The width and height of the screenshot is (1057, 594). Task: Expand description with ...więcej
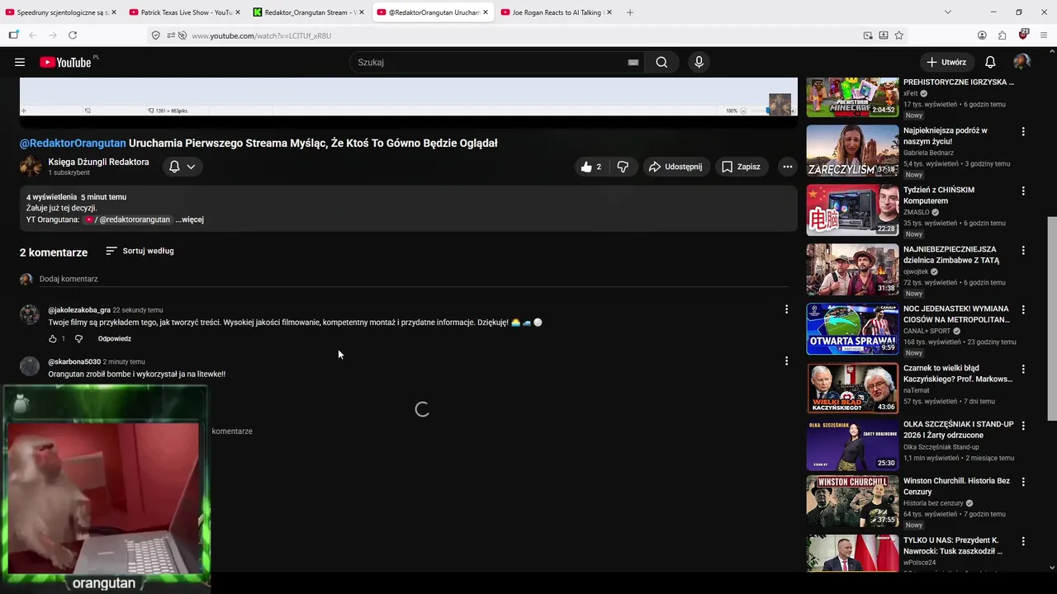pyautogui.click(x=189, y=219)
